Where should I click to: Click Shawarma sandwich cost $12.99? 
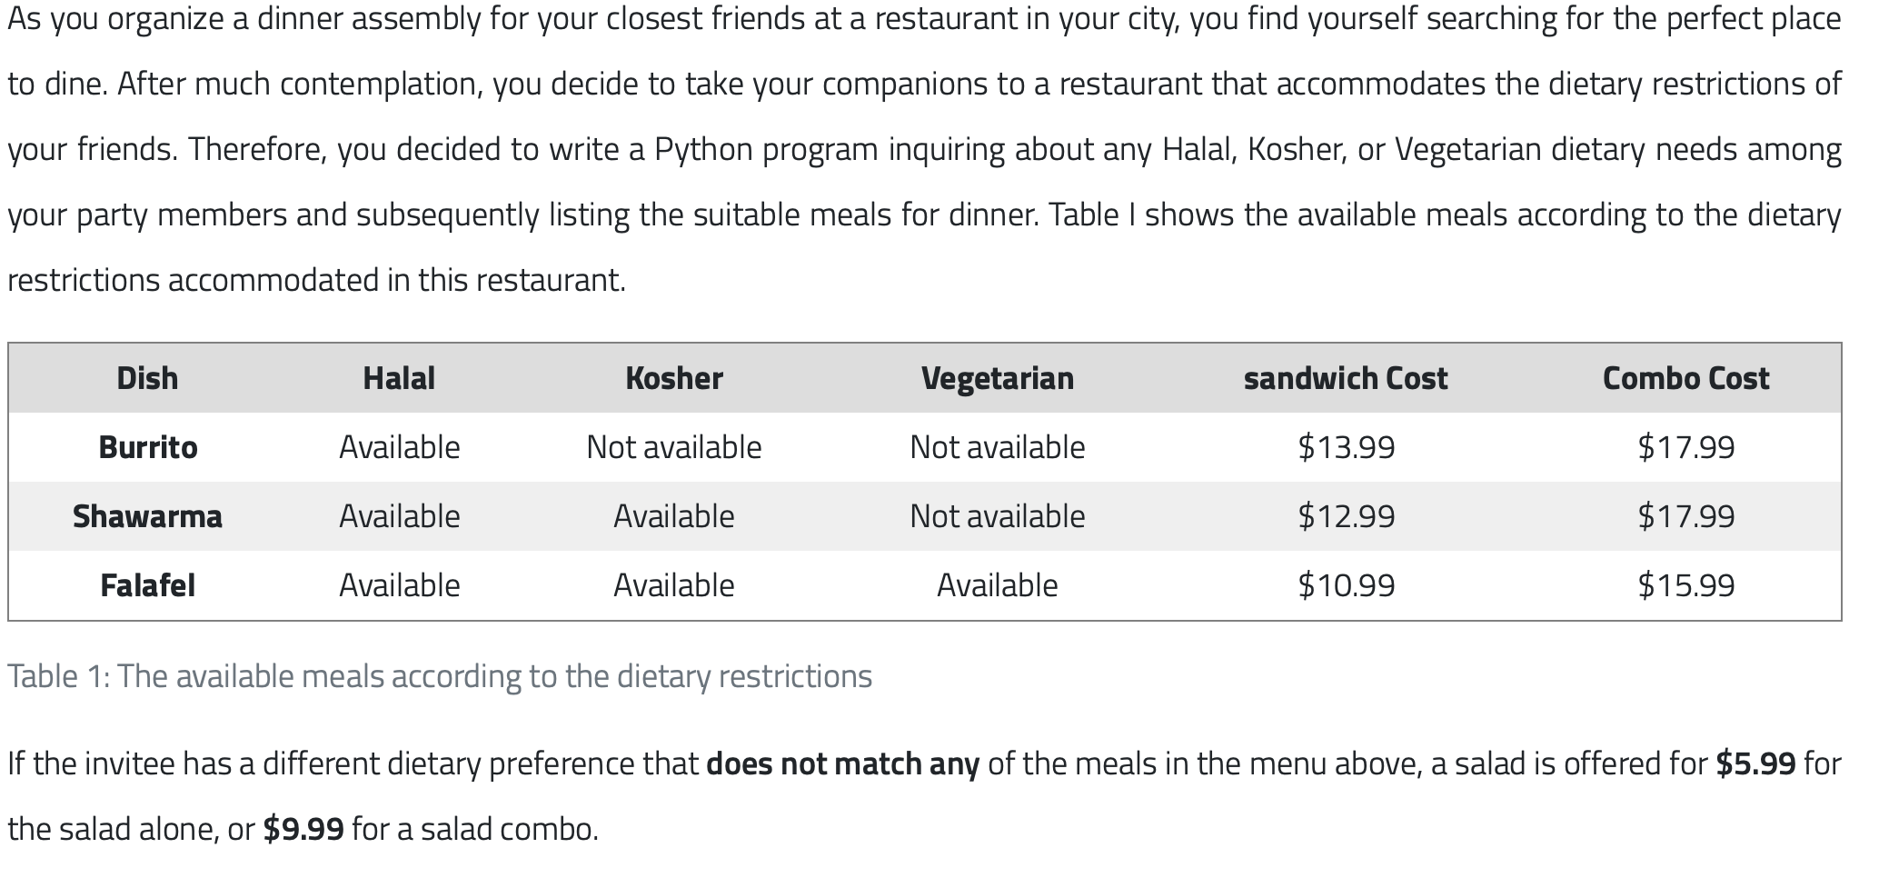1346,516
